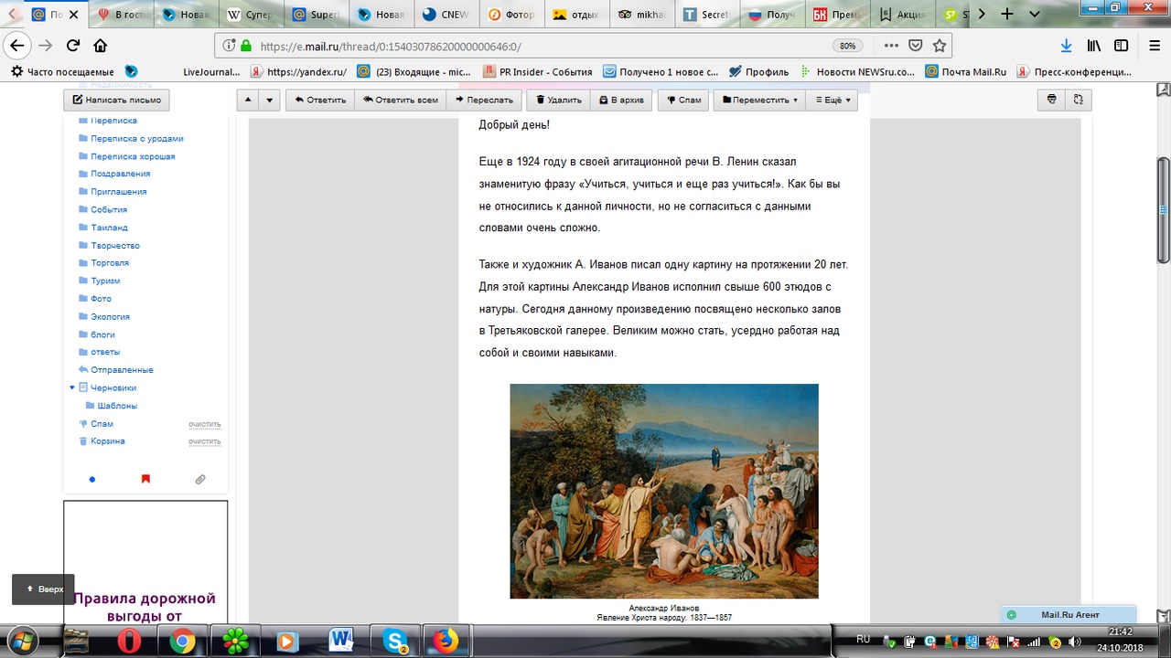Bookmark this page with star icon

point(939,46)
